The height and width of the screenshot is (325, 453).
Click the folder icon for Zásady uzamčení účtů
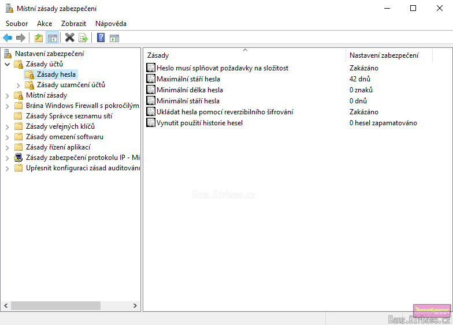coord(29,85)
